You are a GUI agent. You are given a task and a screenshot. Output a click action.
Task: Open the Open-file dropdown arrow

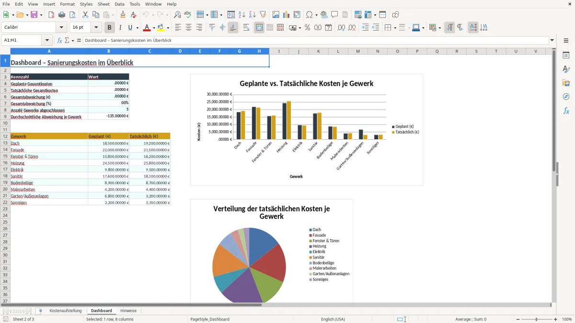26,15
